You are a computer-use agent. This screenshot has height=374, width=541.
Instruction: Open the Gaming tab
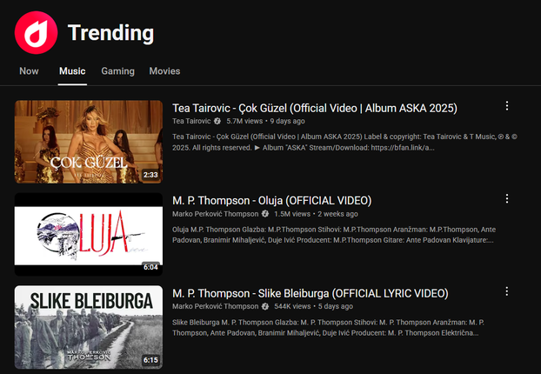click(117, 71)
